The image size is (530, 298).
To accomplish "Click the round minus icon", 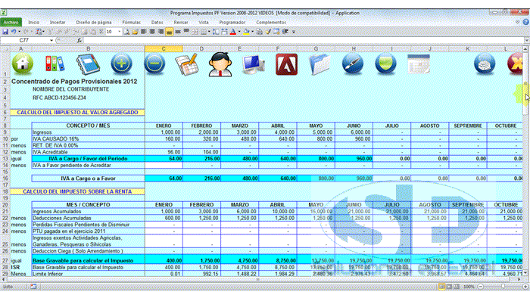I will pyautogui.click(x=154, y=64).
